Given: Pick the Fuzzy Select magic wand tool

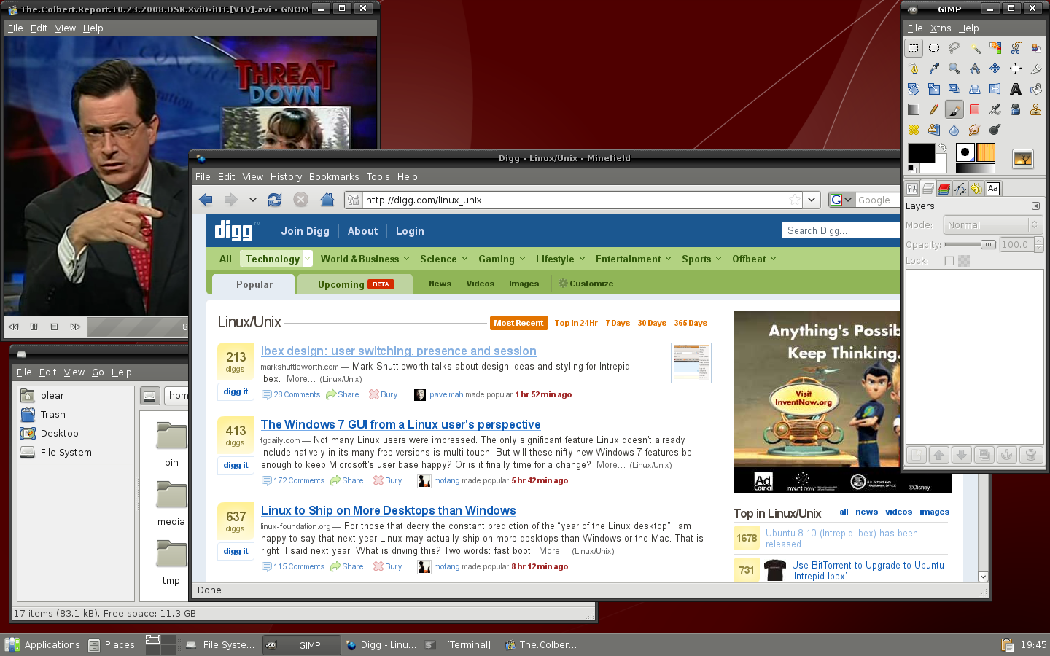Looking at the screenshot, I should tap(975, 48).
